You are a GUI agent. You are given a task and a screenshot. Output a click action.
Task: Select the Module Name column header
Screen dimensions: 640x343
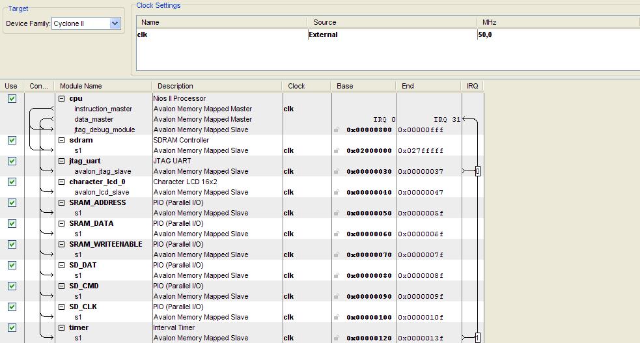tap(104, 86)
